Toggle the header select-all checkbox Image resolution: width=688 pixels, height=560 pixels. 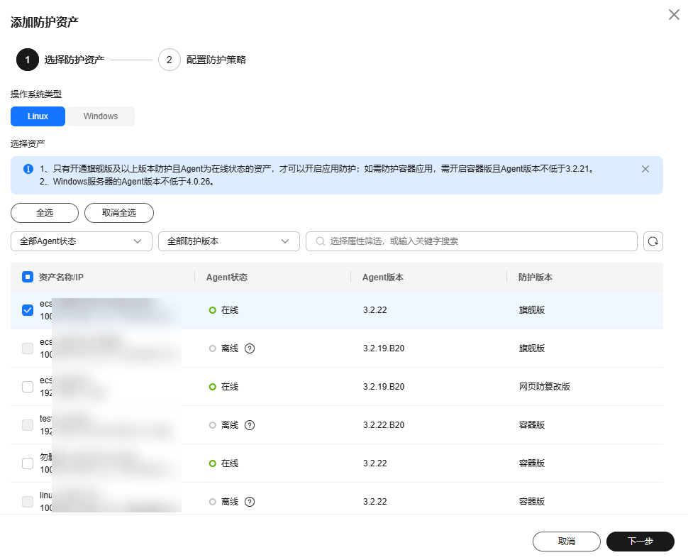point(28,278)
